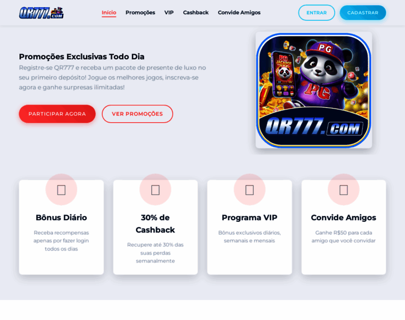
Task: Open the Cashback navigation item
Action: tap(196, 13)
